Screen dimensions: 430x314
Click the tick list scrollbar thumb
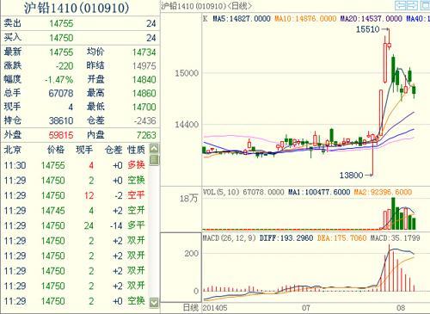[x=154, y=160]
